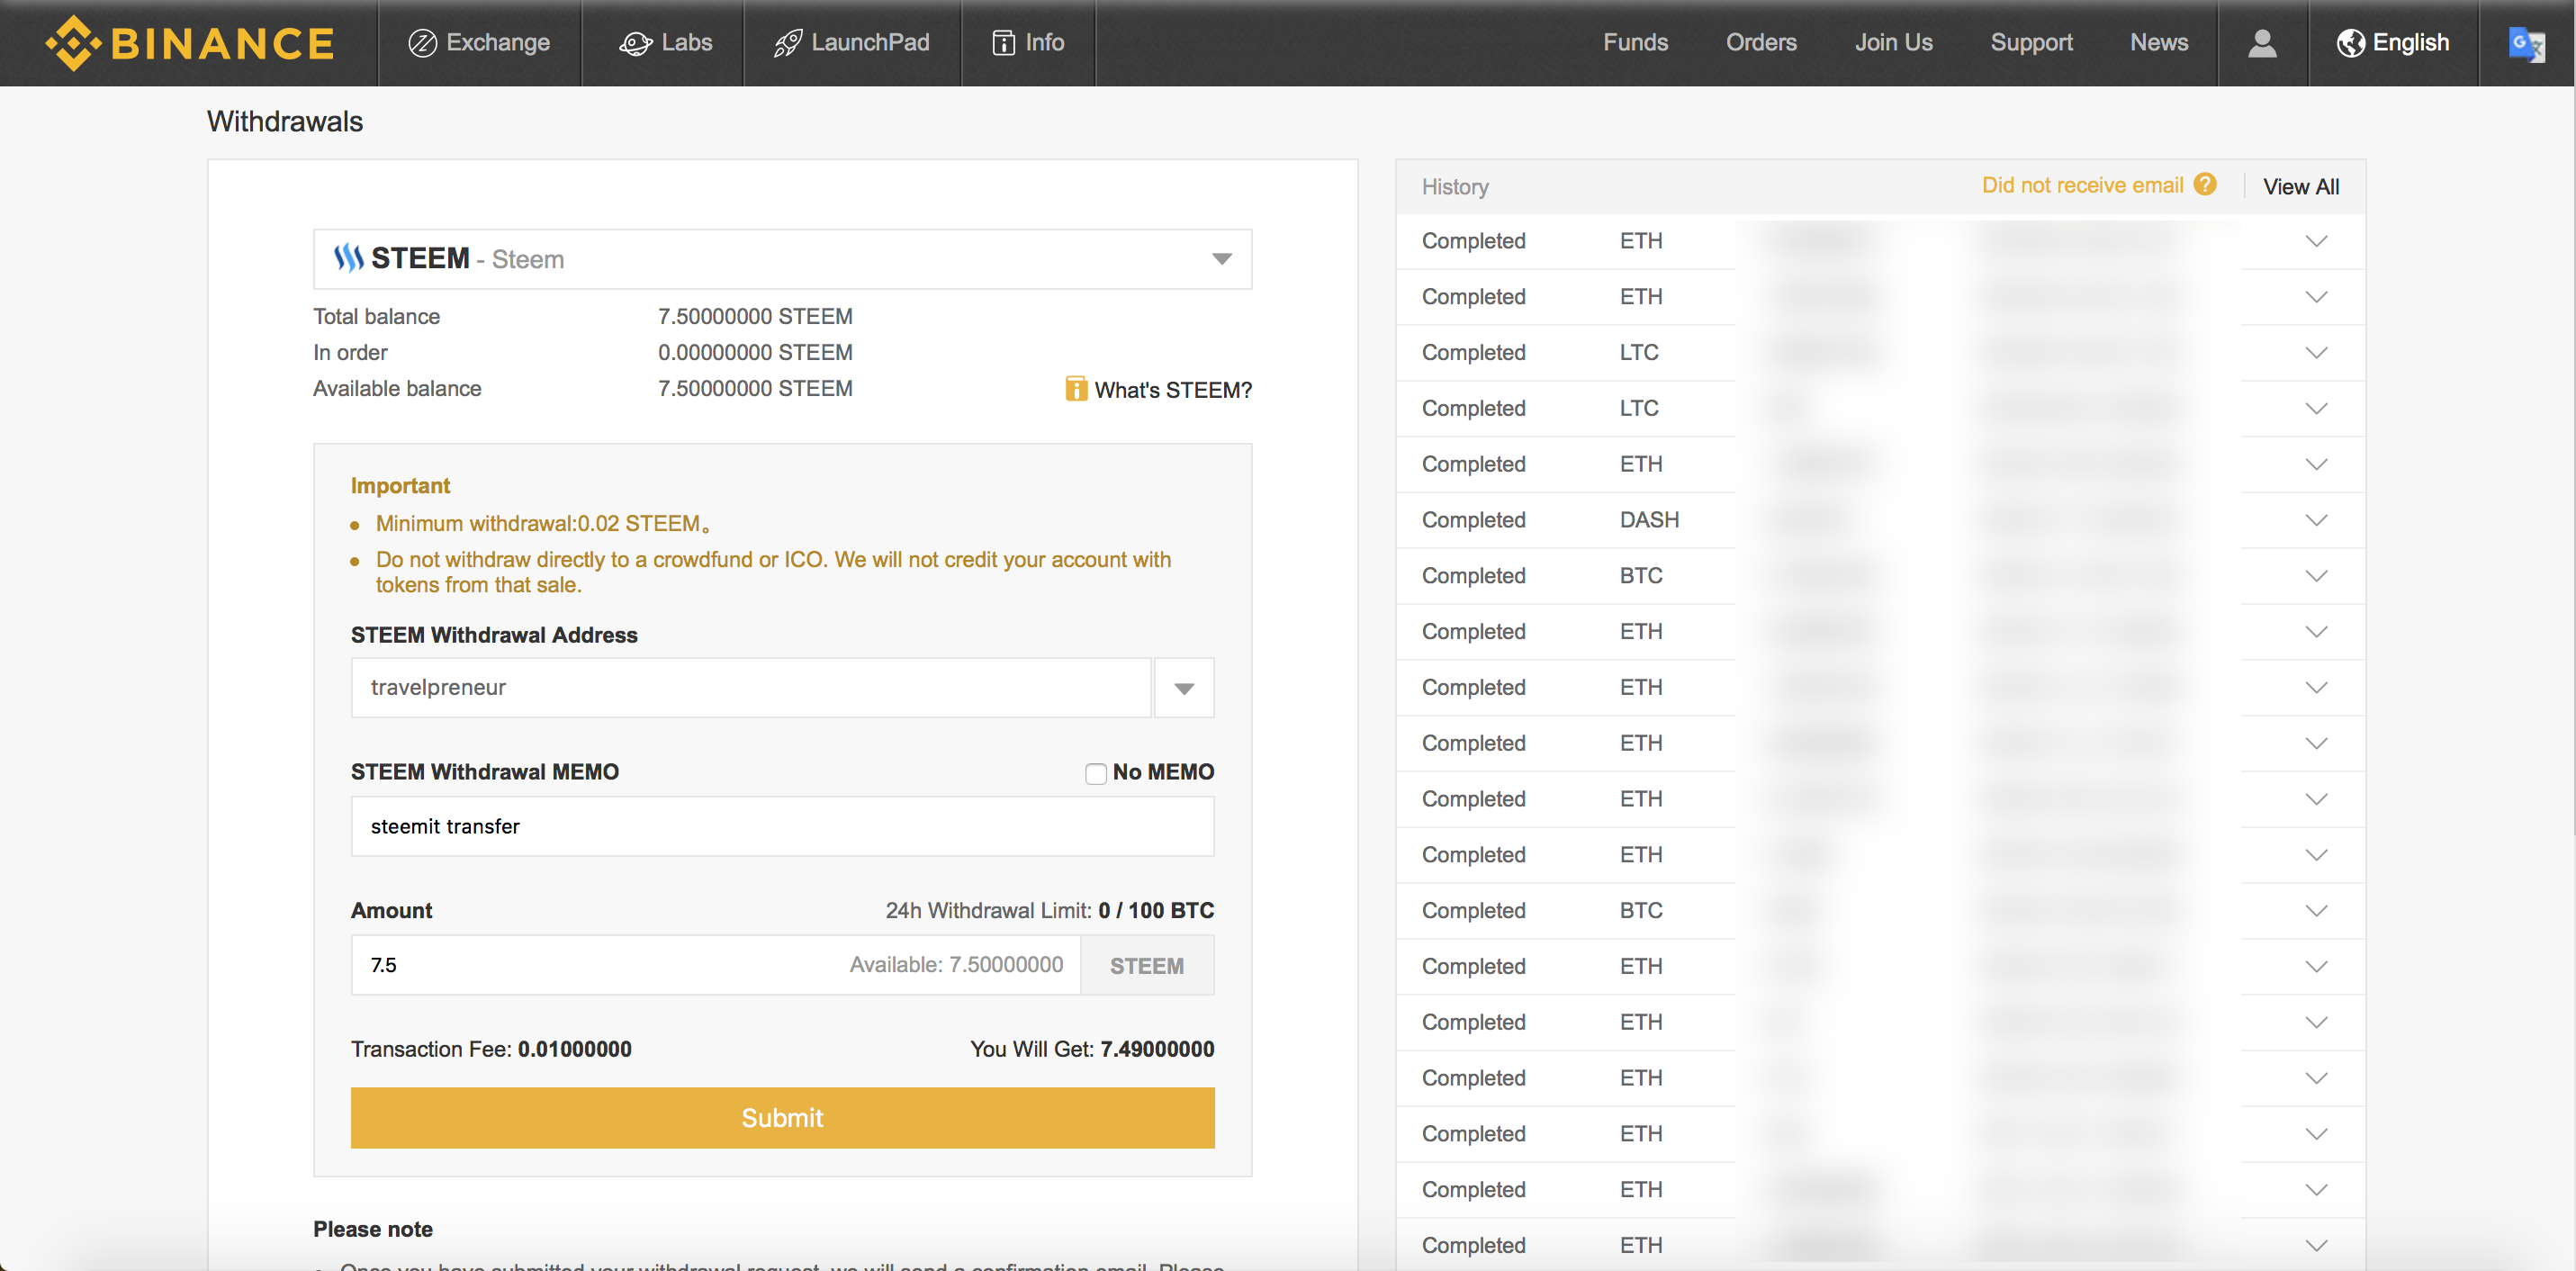Click the Binance logo icon
2576x1271 pixels.
[x=73, y=43]
